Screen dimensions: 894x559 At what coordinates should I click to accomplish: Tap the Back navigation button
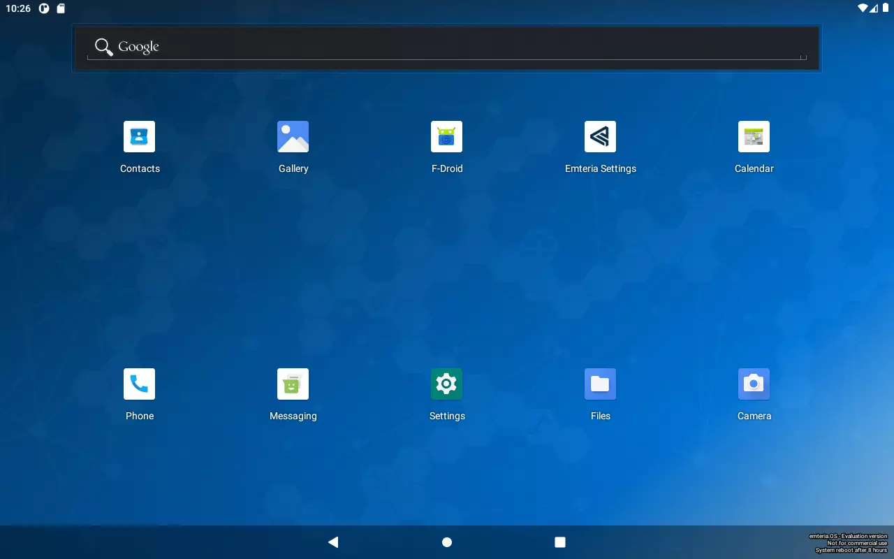coord(333,542)
